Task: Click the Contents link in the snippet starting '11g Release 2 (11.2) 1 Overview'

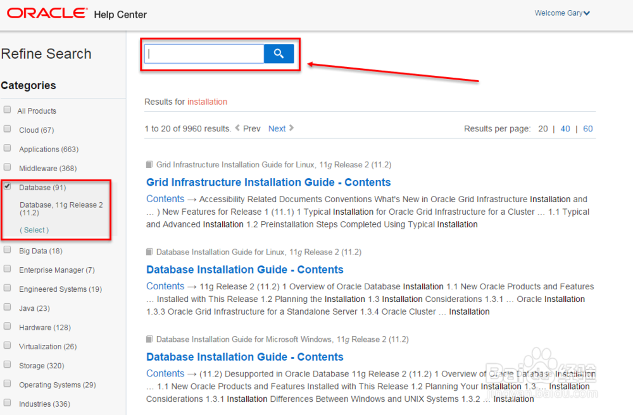Action: click(x=165, y=286)
